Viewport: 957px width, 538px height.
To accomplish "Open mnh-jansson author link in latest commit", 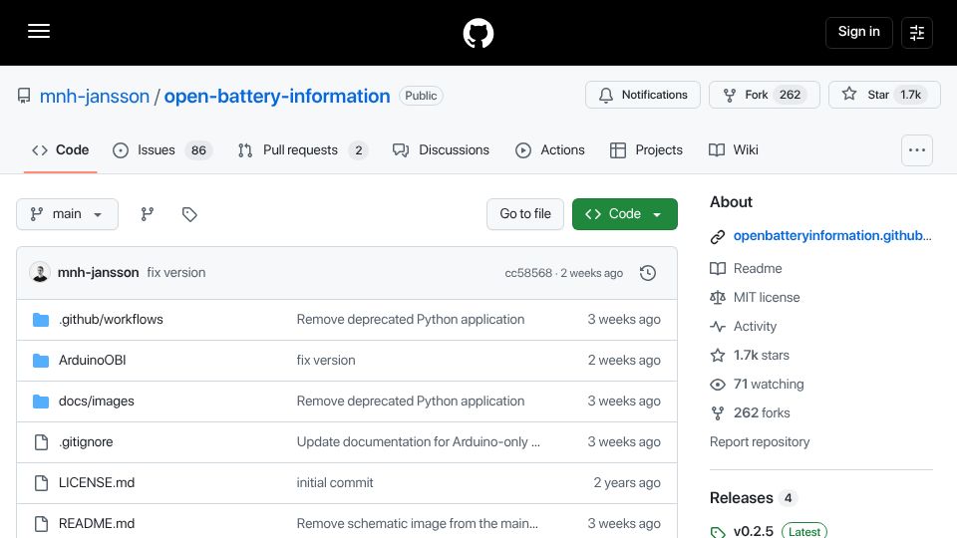I will 99,273.
